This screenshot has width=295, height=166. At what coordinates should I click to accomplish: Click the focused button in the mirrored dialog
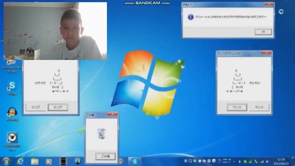(58, 107)
